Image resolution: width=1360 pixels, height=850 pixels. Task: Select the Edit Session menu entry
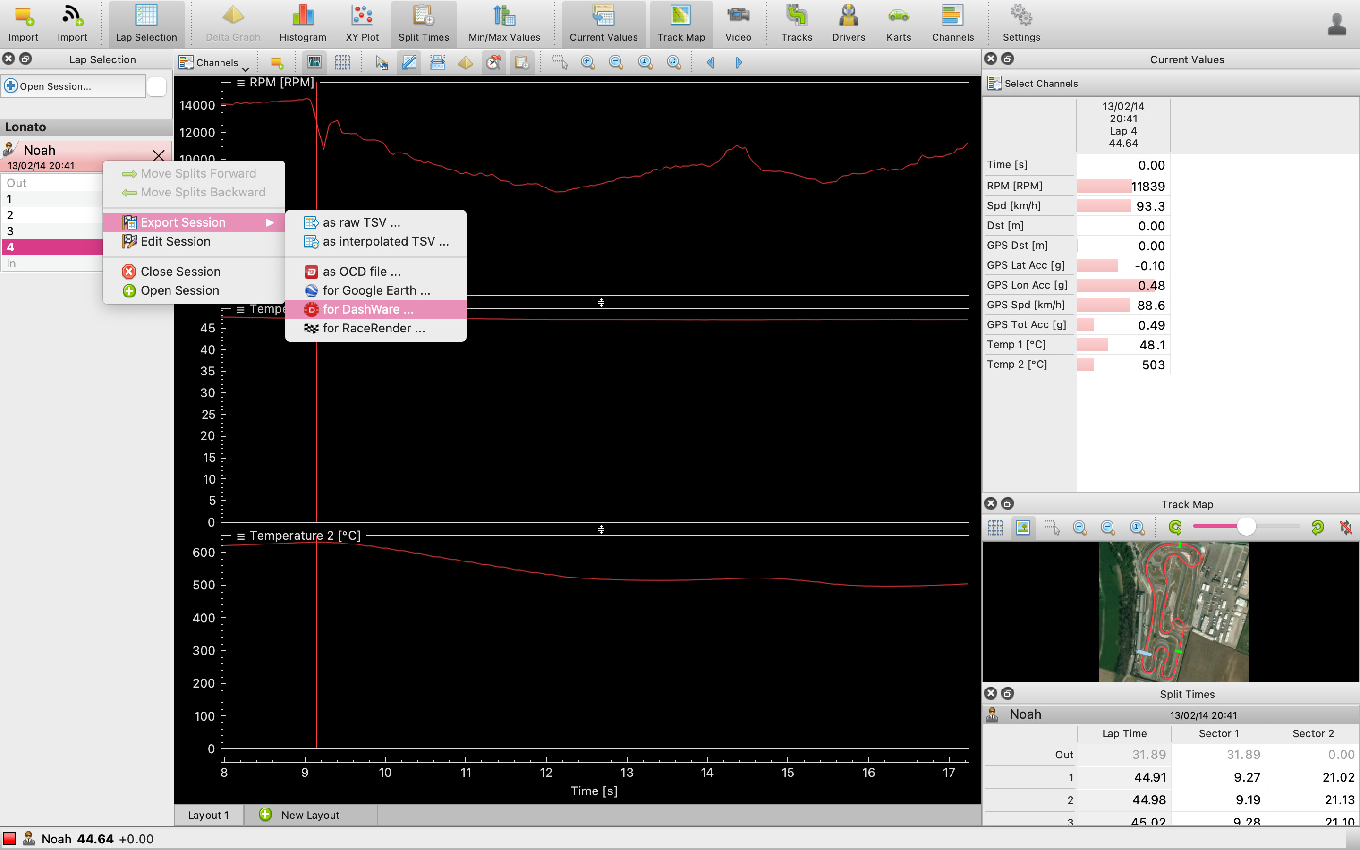click(x=175, y=241)
